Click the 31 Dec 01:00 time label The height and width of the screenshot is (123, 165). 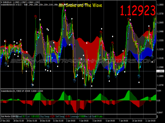click(x=58, y=121)
